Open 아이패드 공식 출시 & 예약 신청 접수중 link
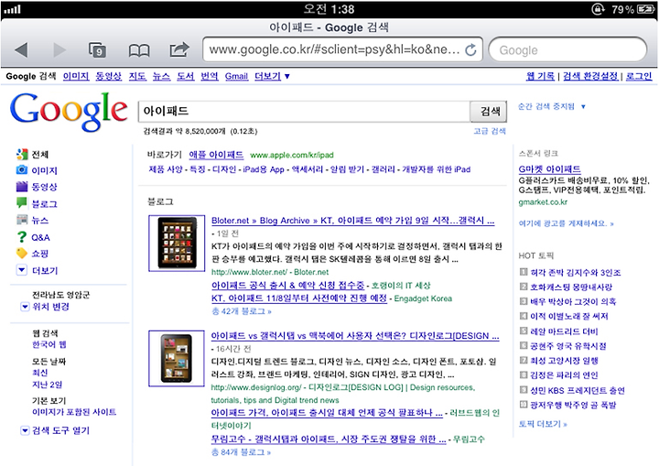 288,285
